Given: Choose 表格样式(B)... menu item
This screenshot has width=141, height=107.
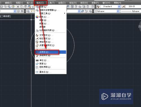Looking at the screenshot, I should 51,42.
